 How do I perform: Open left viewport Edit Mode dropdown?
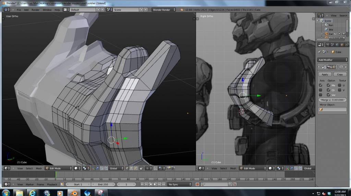pyautogui.click(x=58, y=168)
